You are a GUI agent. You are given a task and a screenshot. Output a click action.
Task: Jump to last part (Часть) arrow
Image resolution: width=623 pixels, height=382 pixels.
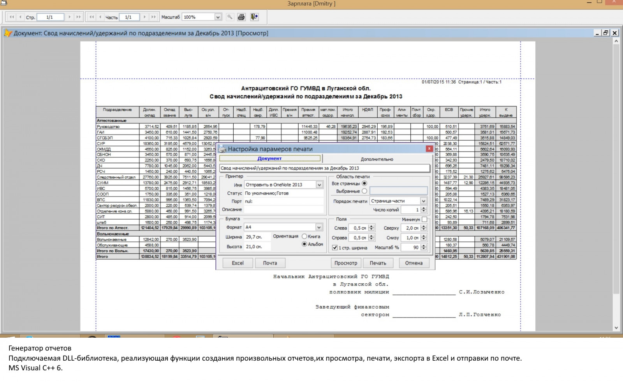coord(153,17)
